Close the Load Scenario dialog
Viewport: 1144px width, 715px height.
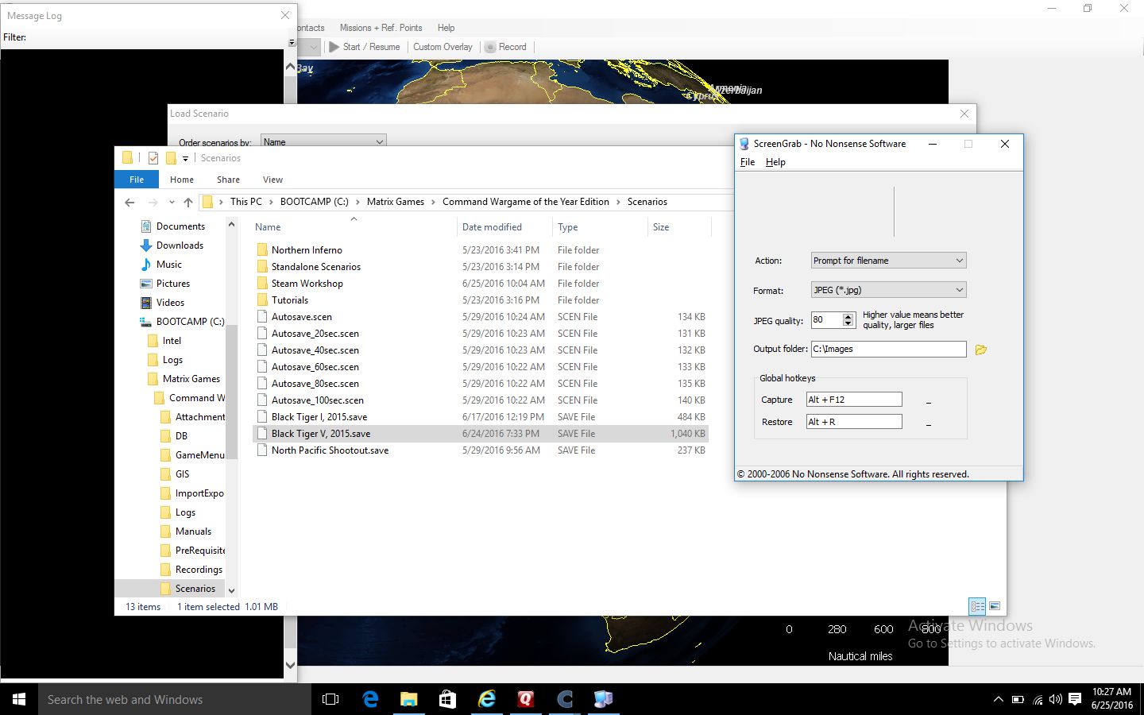tap(964, 114)
